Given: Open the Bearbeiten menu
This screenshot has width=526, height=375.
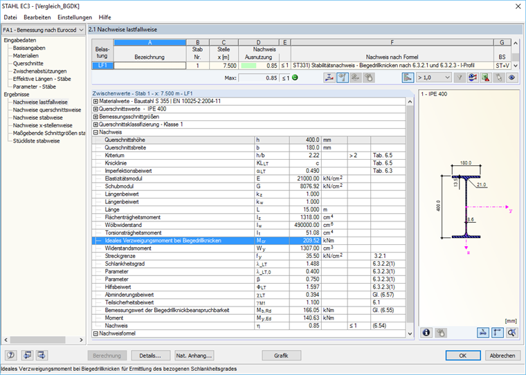Looking at the screenshot, I should click(x=37, y=17).
